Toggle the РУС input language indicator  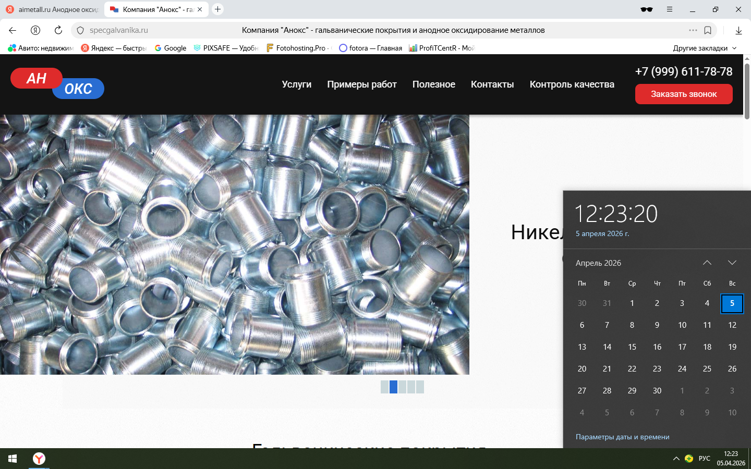(705, 459)
